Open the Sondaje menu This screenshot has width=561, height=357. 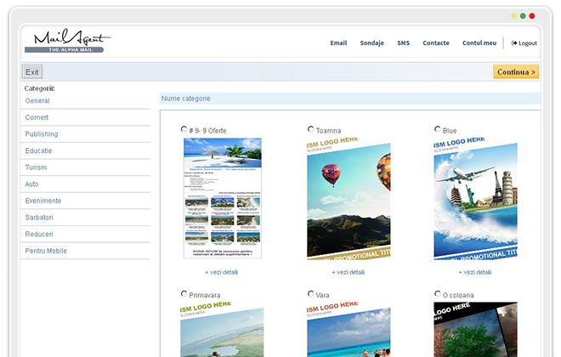click(371, 43)
